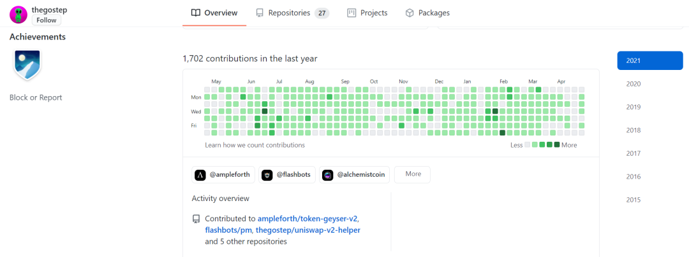Click the Projects board icon

(352, 13)
